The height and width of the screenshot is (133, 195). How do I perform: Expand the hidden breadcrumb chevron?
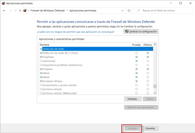(28, 11)
